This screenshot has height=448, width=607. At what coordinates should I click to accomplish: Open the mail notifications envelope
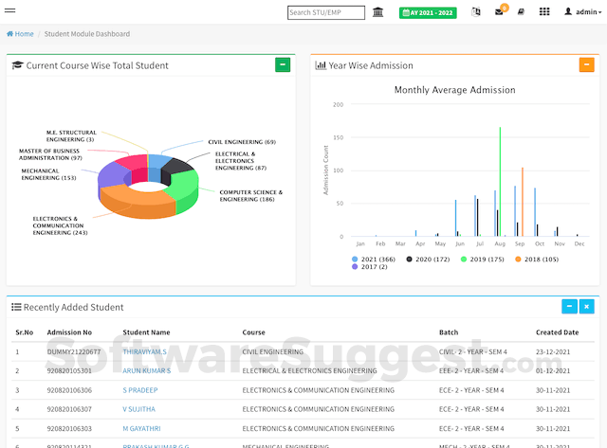pyautogui.click(x=499, y=12)
